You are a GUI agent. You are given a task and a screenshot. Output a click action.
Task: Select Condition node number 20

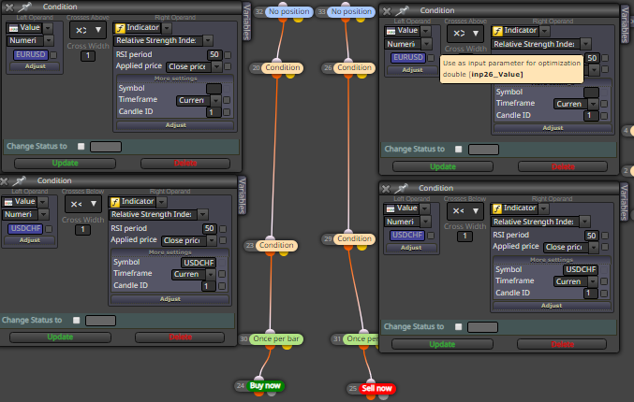(283, 67)
